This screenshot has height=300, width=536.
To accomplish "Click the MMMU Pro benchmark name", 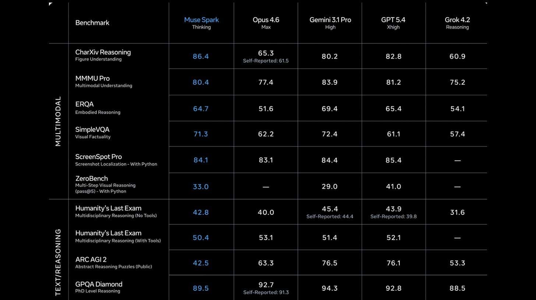I will [92, 78].
